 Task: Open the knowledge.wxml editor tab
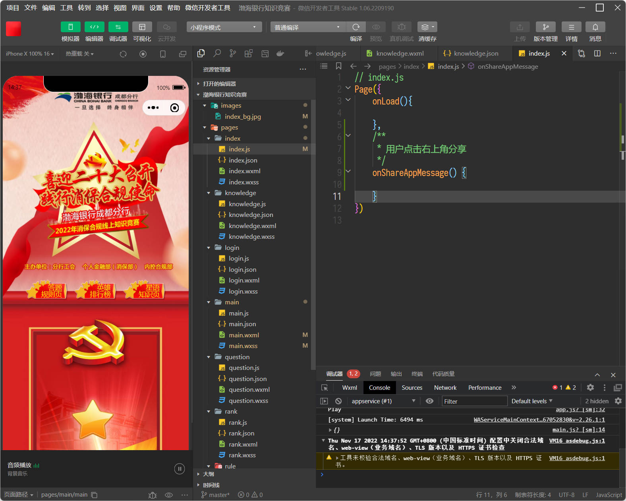coord(400,53)
